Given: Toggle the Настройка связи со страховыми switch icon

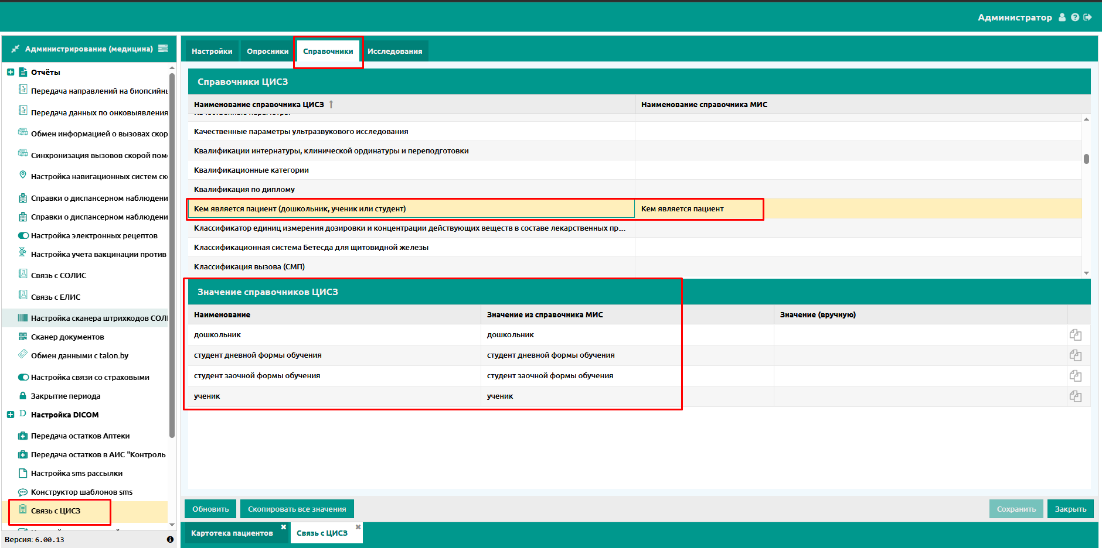Looking at the screenshot, I should point(23,378).
